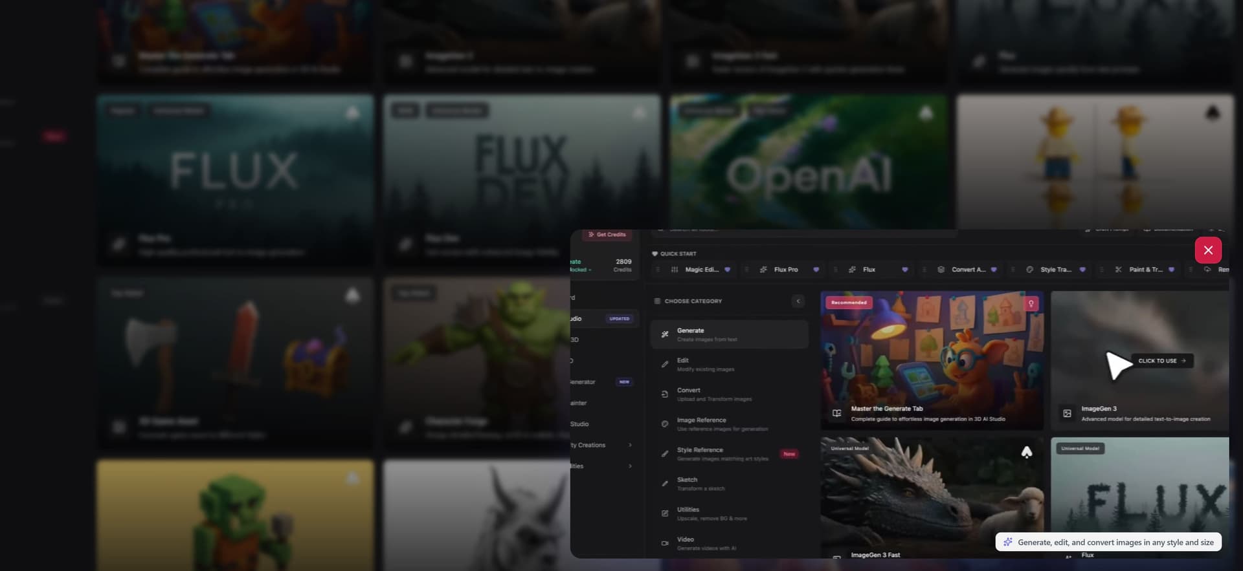Click the Flux Pro quick start icon
Viewport: 1243px width, 571px height.
(763, 270)
